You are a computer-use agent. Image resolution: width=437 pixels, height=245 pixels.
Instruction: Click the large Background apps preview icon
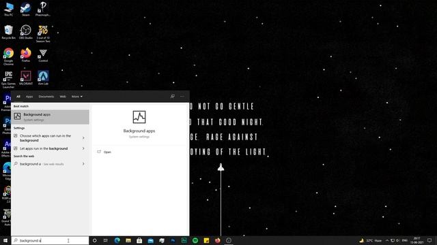tap(139, 117)
